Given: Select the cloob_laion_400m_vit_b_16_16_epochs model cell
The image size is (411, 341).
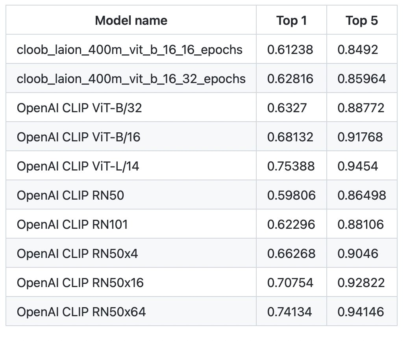Looking at the screenshot, I should click(x=130, y=50).
